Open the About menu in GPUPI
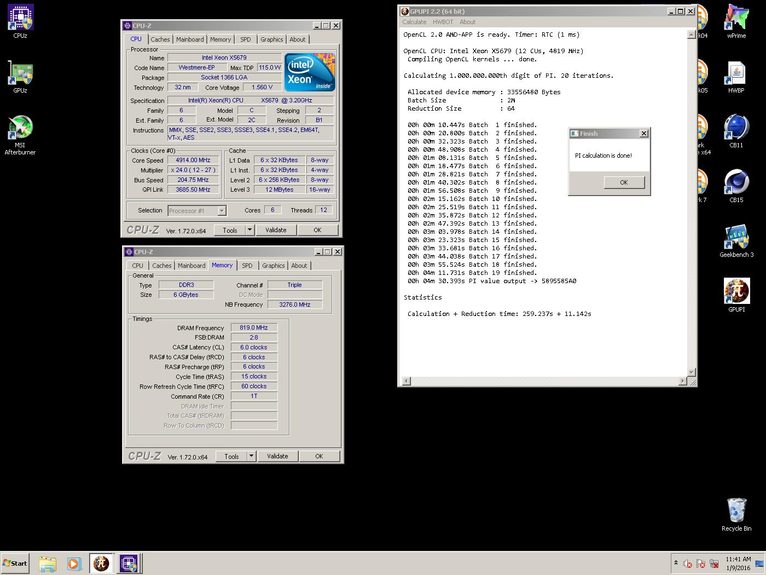Screen dimensions: 766x575 coord(467,22)
